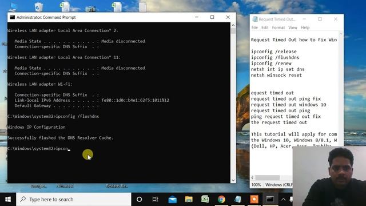
Task: Click 'ipconfig /release' line in Notepad
Action: (x=274, y=51)
